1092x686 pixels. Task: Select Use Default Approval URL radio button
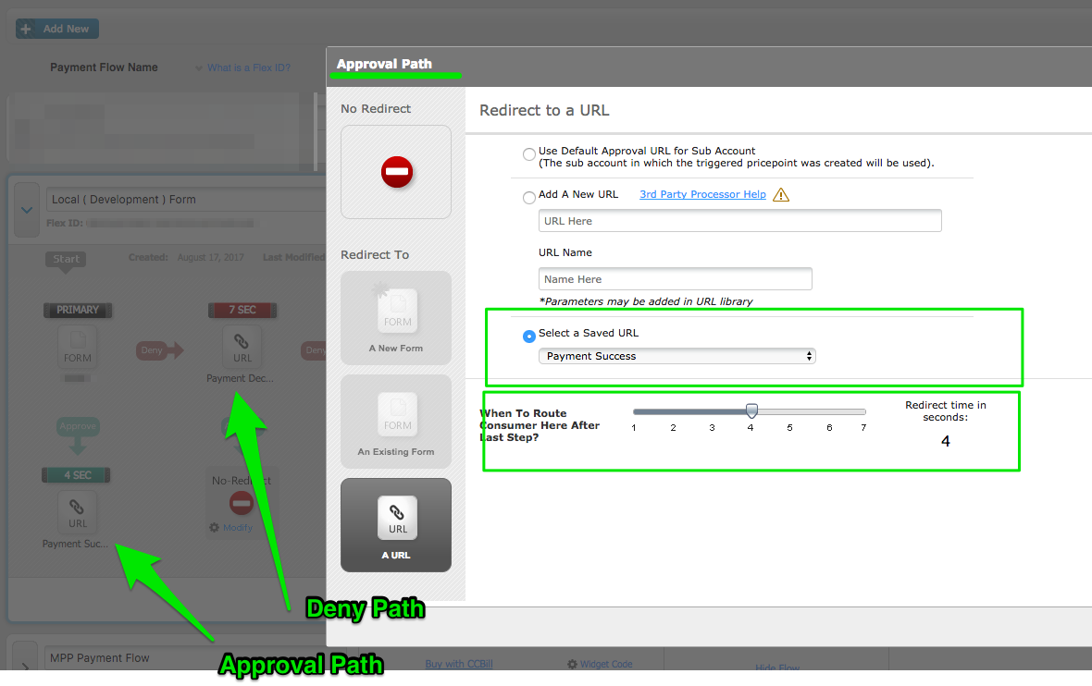[529, 153]
